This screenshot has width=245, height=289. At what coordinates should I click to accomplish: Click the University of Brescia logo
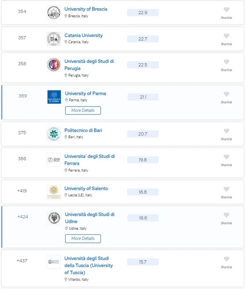[54, 13]
